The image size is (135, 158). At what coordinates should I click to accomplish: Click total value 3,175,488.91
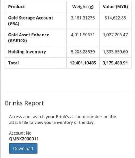[115, 63]
